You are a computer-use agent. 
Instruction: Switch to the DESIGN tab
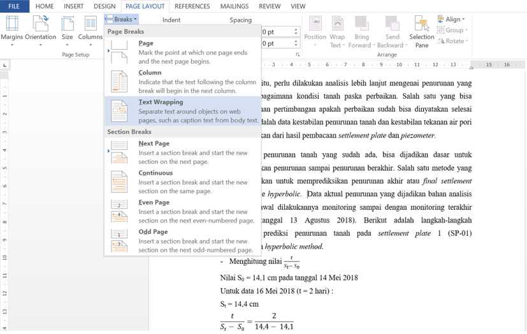pyautogui.click(x=105, y=6)
